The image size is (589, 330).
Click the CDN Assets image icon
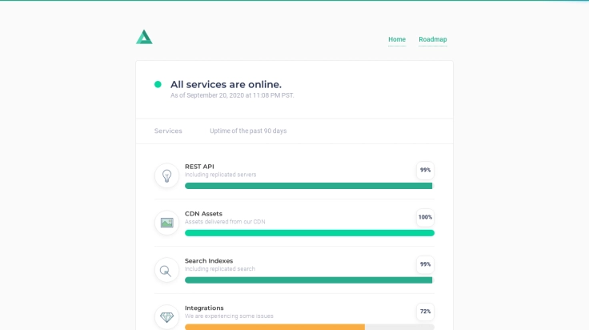(166, 223)
